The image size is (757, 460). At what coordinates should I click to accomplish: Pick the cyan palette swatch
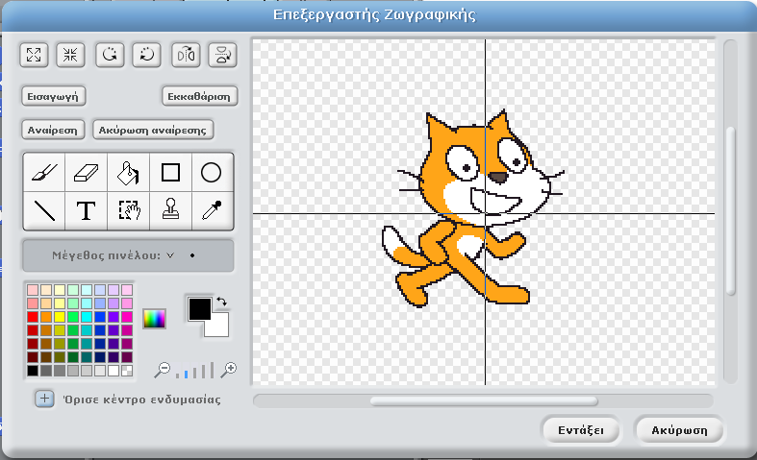coord(87,317)
